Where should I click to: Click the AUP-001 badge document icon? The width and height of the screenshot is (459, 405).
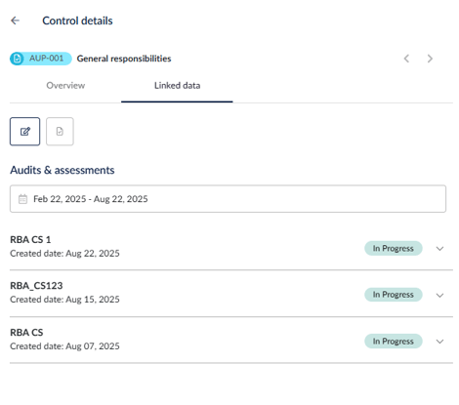pyautogui.click(x=18, y=59)
